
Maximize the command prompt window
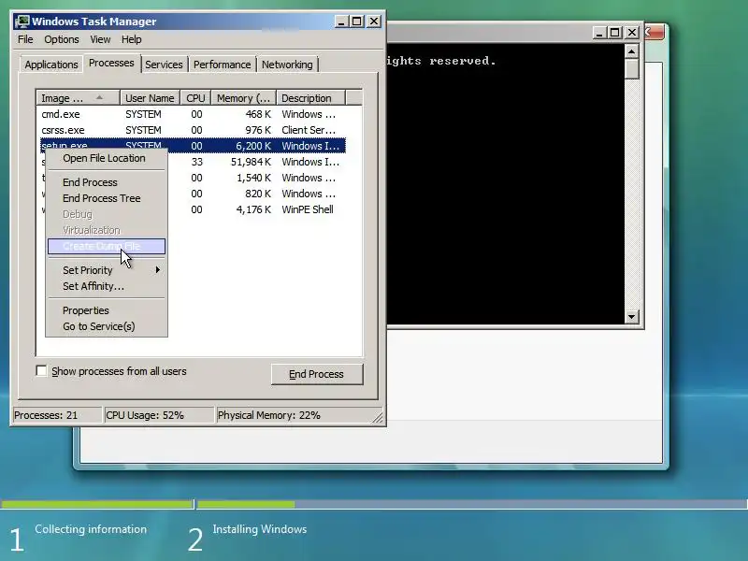[615, 33]
